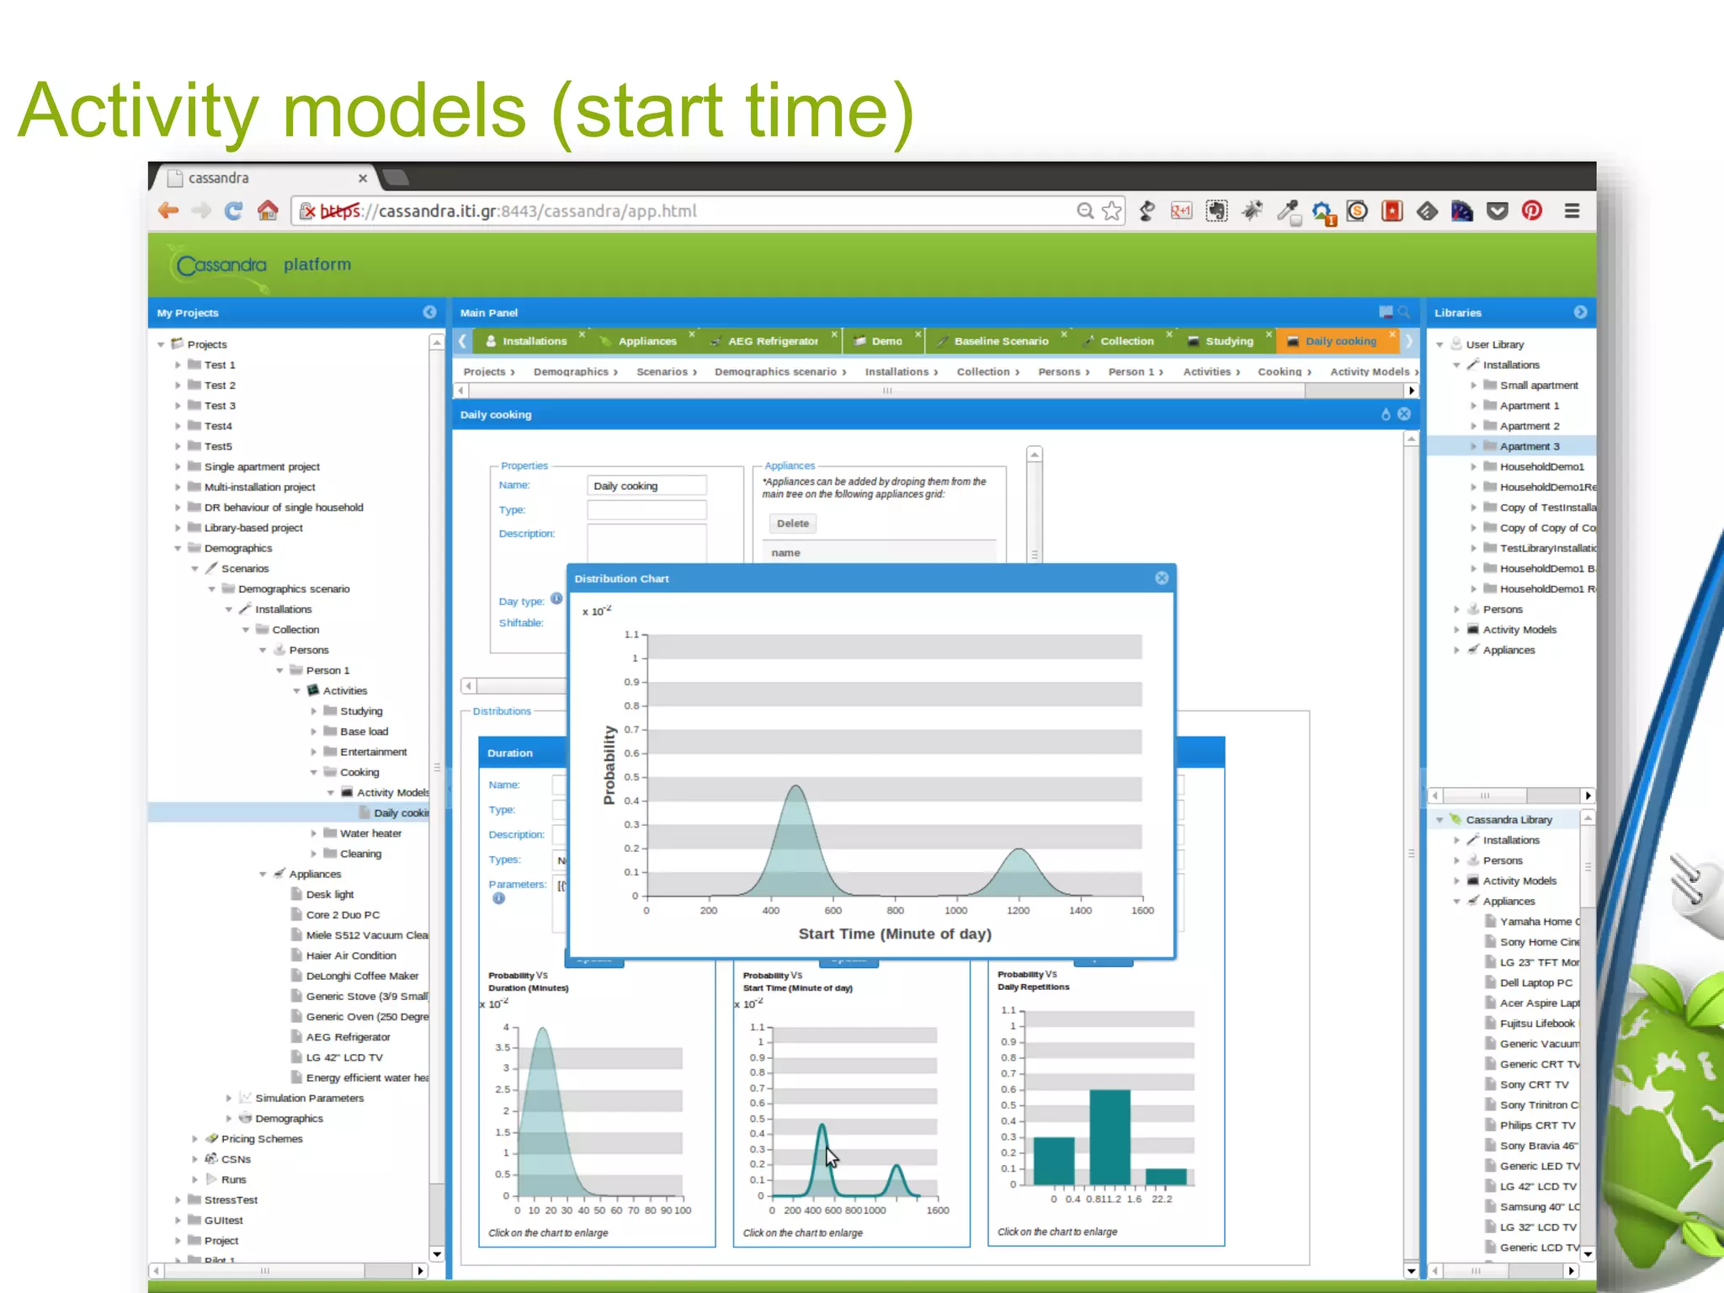Image resolution: width=1724 pixels, height=1293 pixels.
Task: Expand the Studying activity node
Action: 313,711
